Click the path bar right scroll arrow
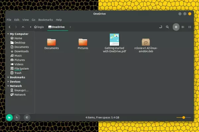The width and height of the screenshot is (199, 132). 70,27
